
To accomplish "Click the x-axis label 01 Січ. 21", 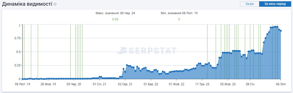I will (99, 84).
